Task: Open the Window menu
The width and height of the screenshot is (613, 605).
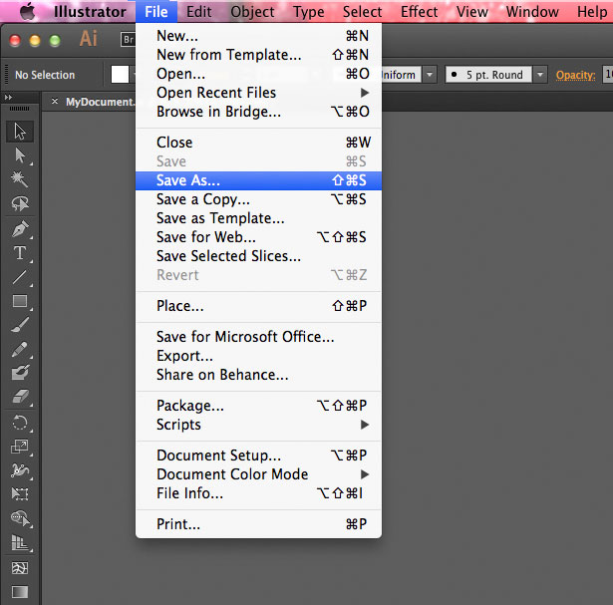Action: [x=532, y=12]
